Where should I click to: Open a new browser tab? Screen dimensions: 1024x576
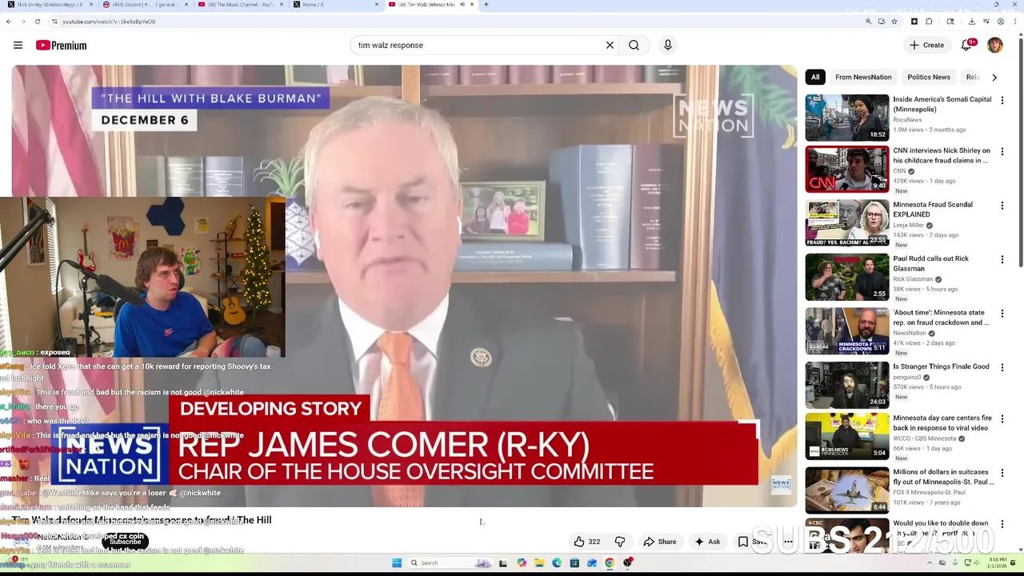coord(486,5)
